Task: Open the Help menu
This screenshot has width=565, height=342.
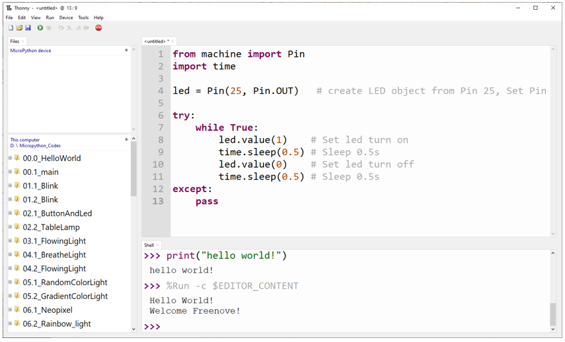Action: (98, 18)
